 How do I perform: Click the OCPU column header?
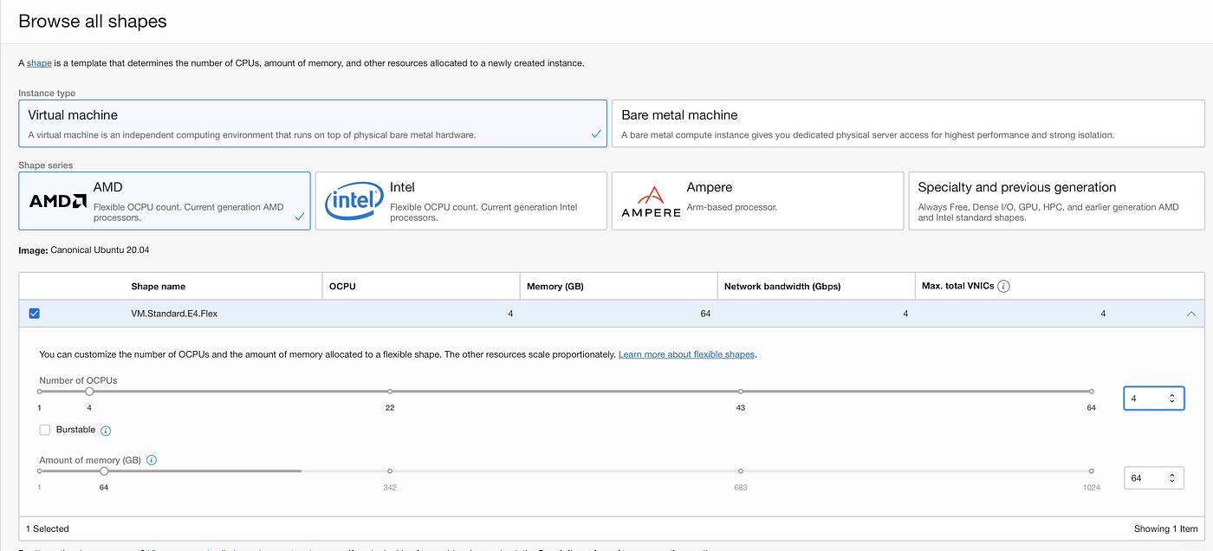(x=421, y=286)
